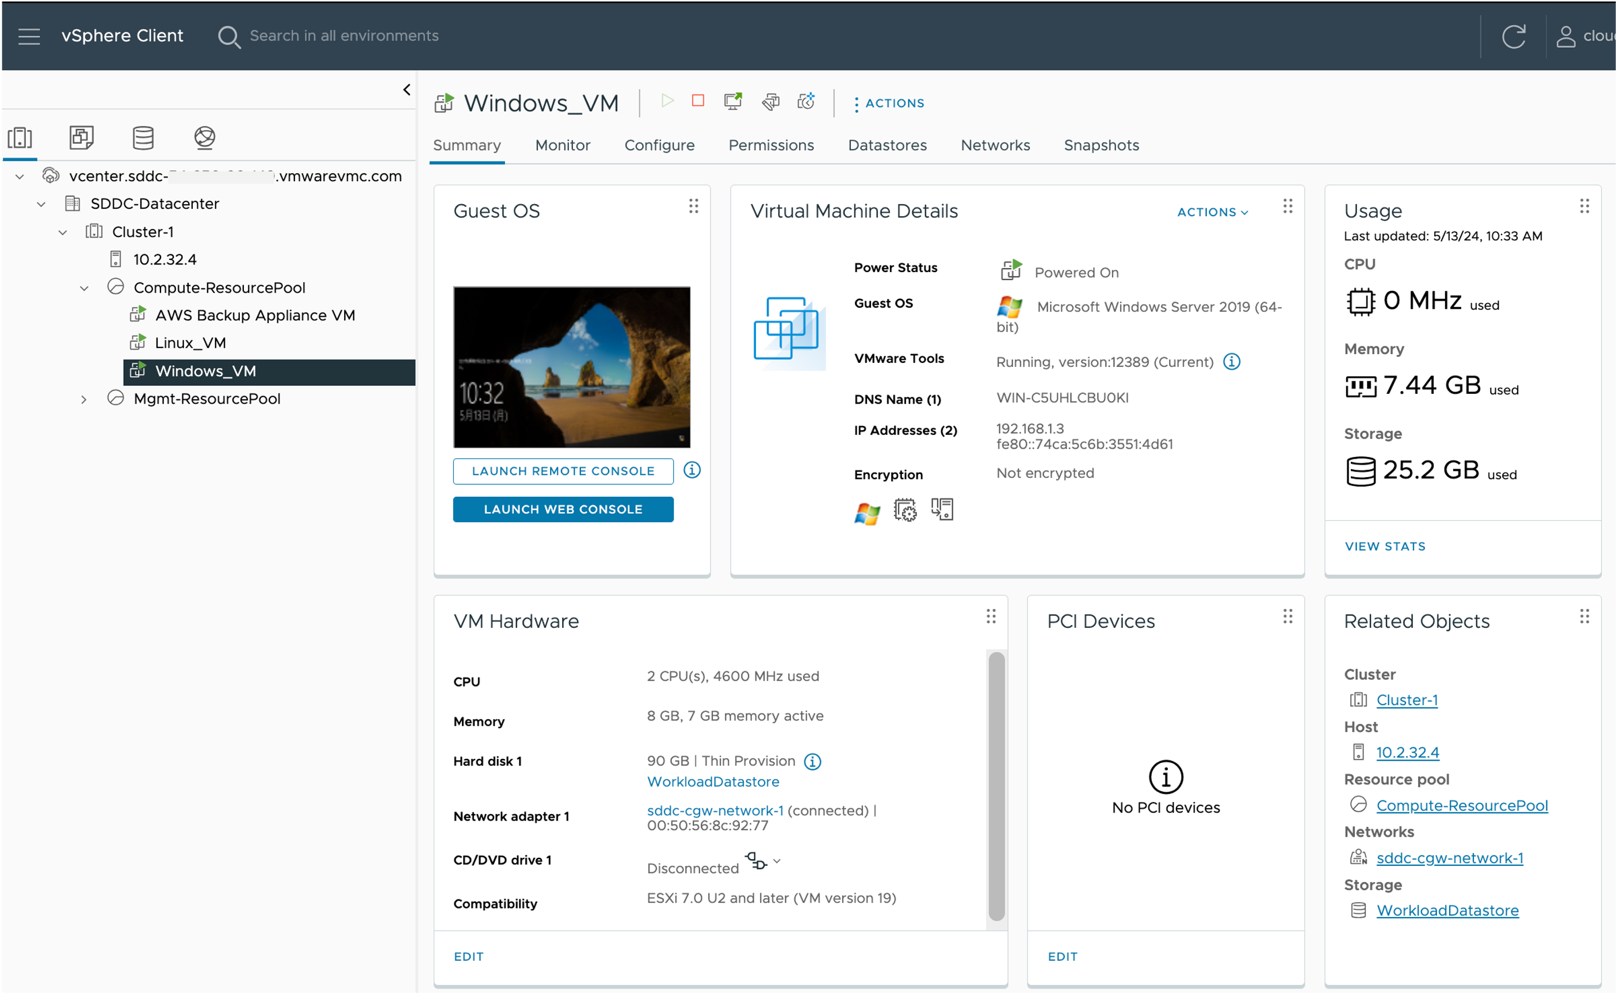
Task: Click the Windows console screenshot thumbnail
Action: tap(571, 367)
